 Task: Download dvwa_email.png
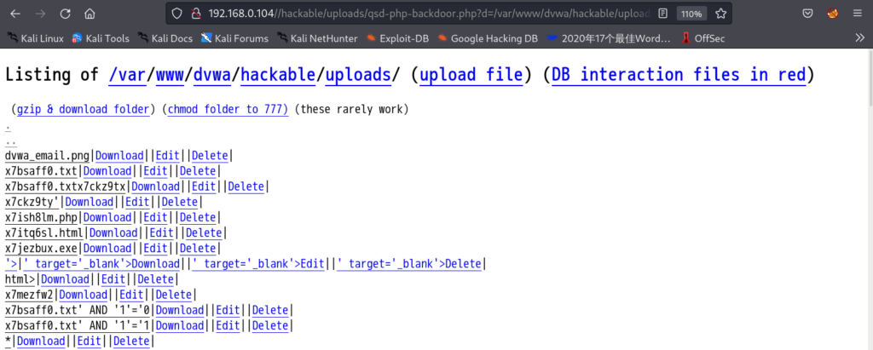119,156
